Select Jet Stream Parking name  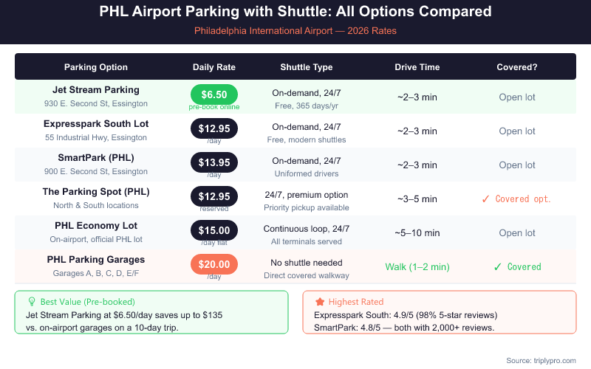click(x=96, y=90)
